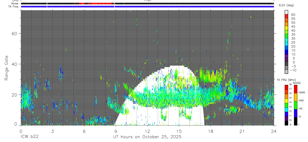Select the green 100 segment of NOISE scale
This screenshot has width=308, height=142.
(295, 105)
